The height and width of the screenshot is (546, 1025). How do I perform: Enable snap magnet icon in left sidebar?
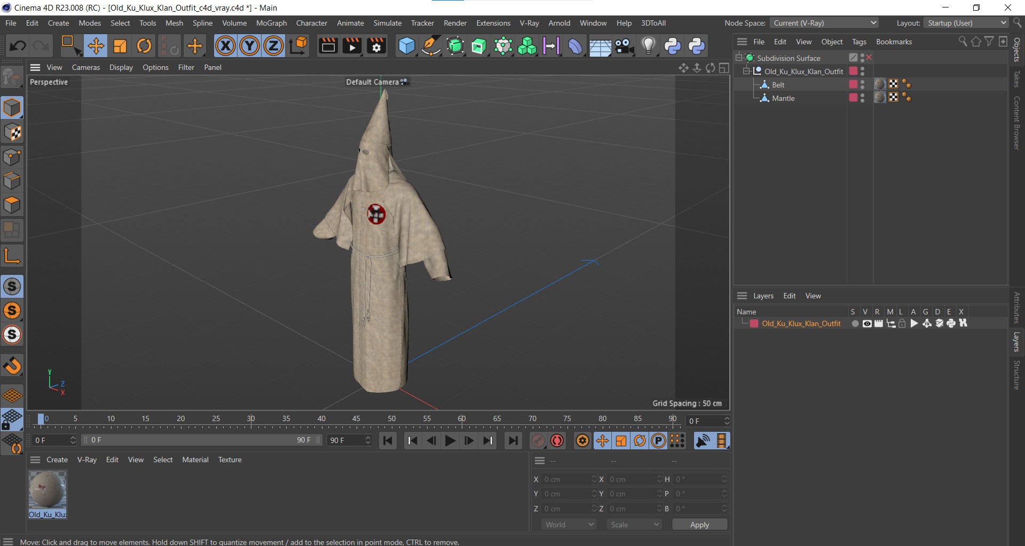[x=12, y=366]
